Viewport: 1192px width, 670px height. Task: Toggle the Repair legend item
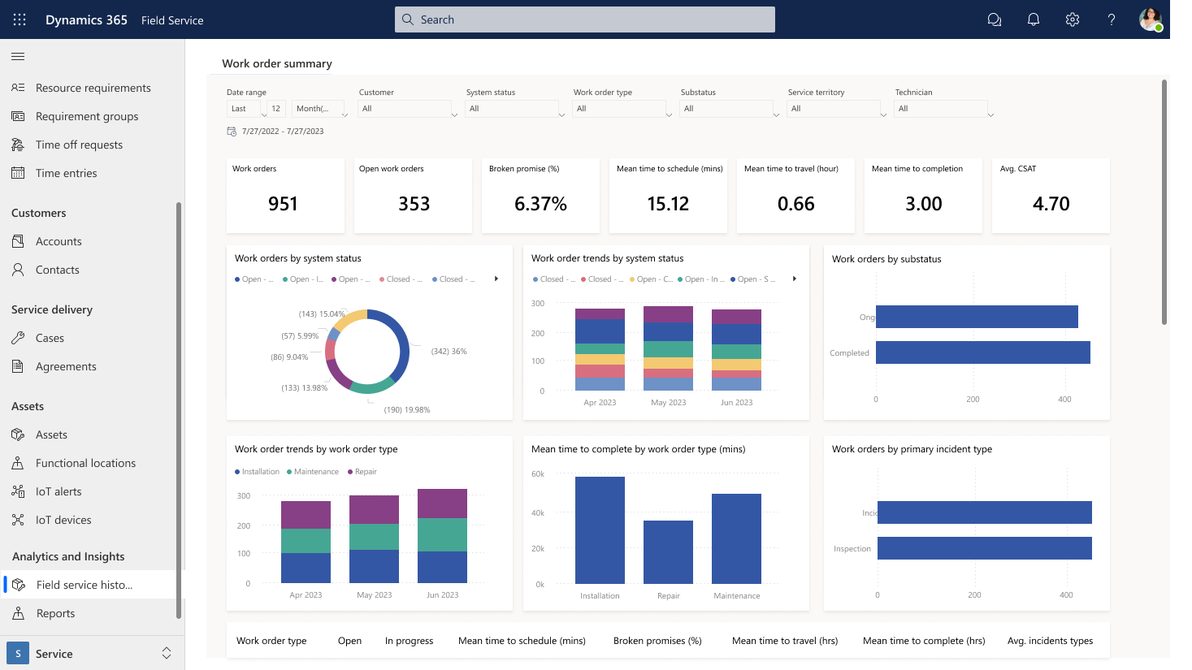click(362, 472)
